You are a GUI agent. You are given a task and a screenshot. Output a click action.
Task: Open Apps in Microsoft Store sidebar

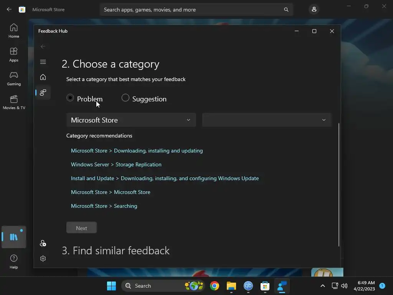click(x=14, y=55)
